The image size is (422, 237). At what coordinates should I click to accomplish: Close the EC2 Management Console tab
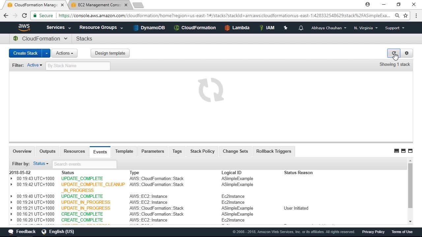pos(126,5)
